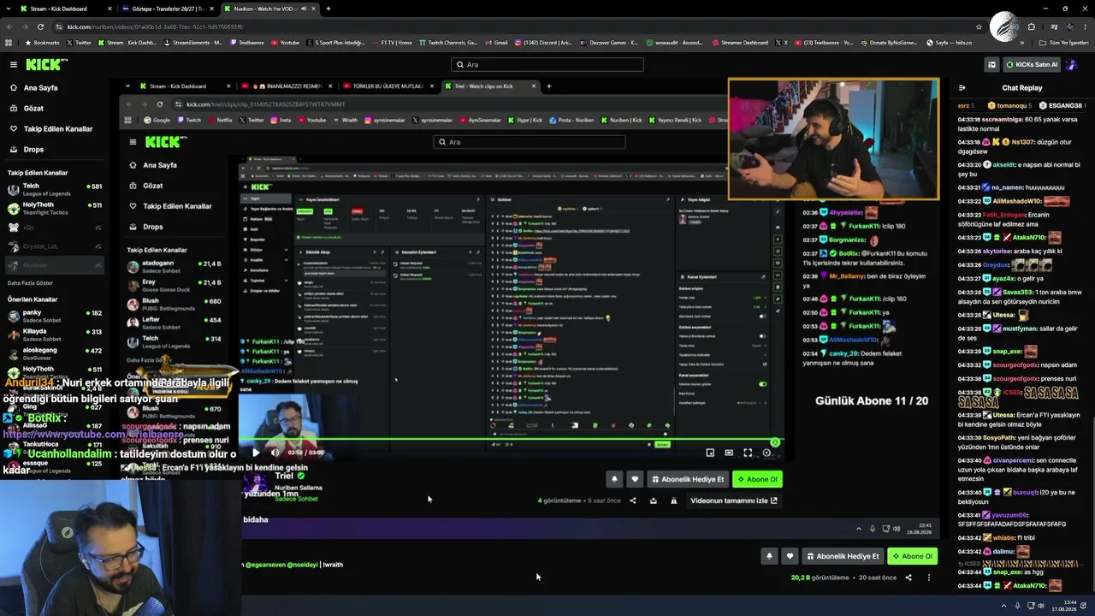
Task: Click the KICKs Satın Al button
Action: click(x=1032, y=64)
